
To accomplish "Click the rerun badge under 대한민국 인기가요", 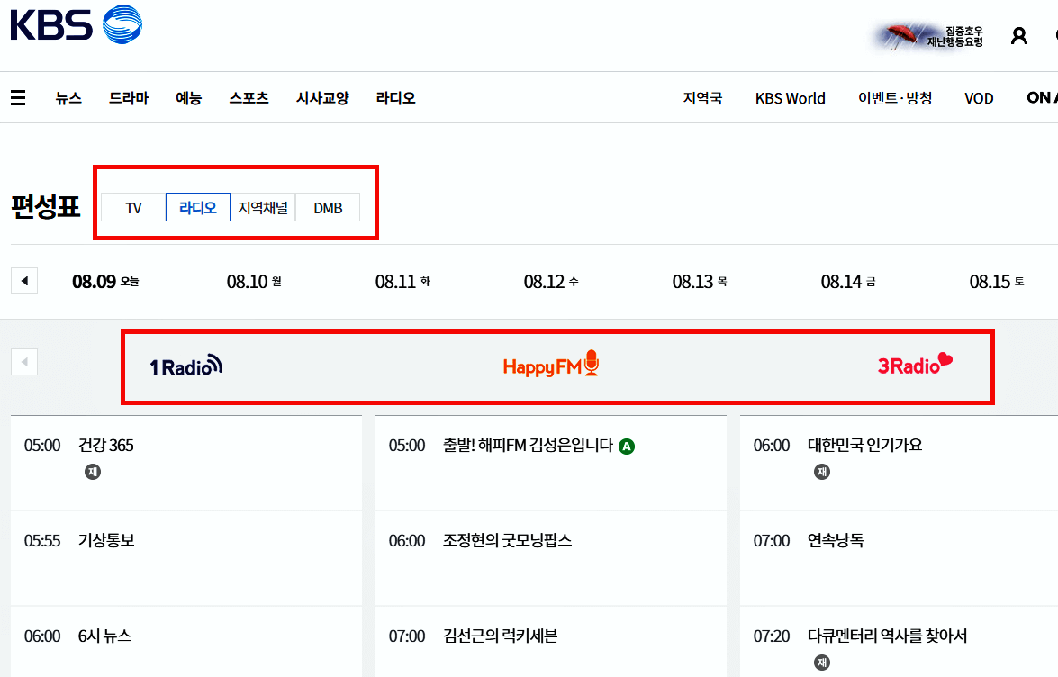I will point(822,472).
